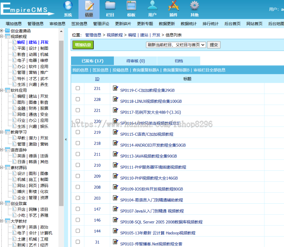Click the 插件 plugin tools icon
284x247 pixels.
click(174, 6)
